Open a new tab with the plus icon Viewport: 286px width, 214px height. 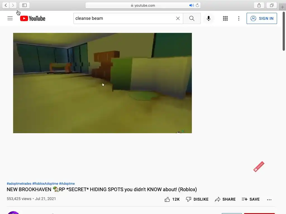click(x=282, y=7)
